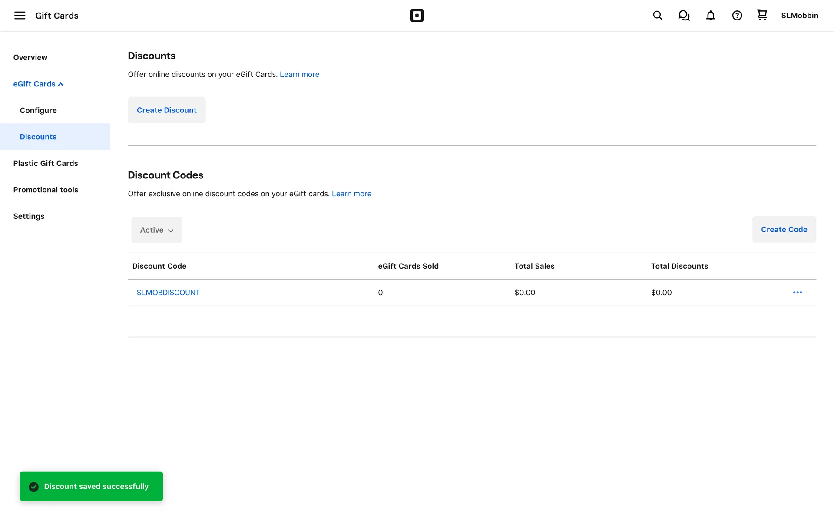Open three-dot options for SLMOBDISCOUNT

coord(797,293)
